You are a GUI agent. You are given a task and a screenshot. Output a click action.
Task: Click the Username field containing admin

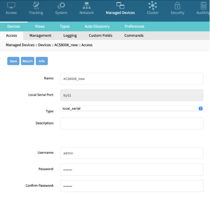point(132,153)
